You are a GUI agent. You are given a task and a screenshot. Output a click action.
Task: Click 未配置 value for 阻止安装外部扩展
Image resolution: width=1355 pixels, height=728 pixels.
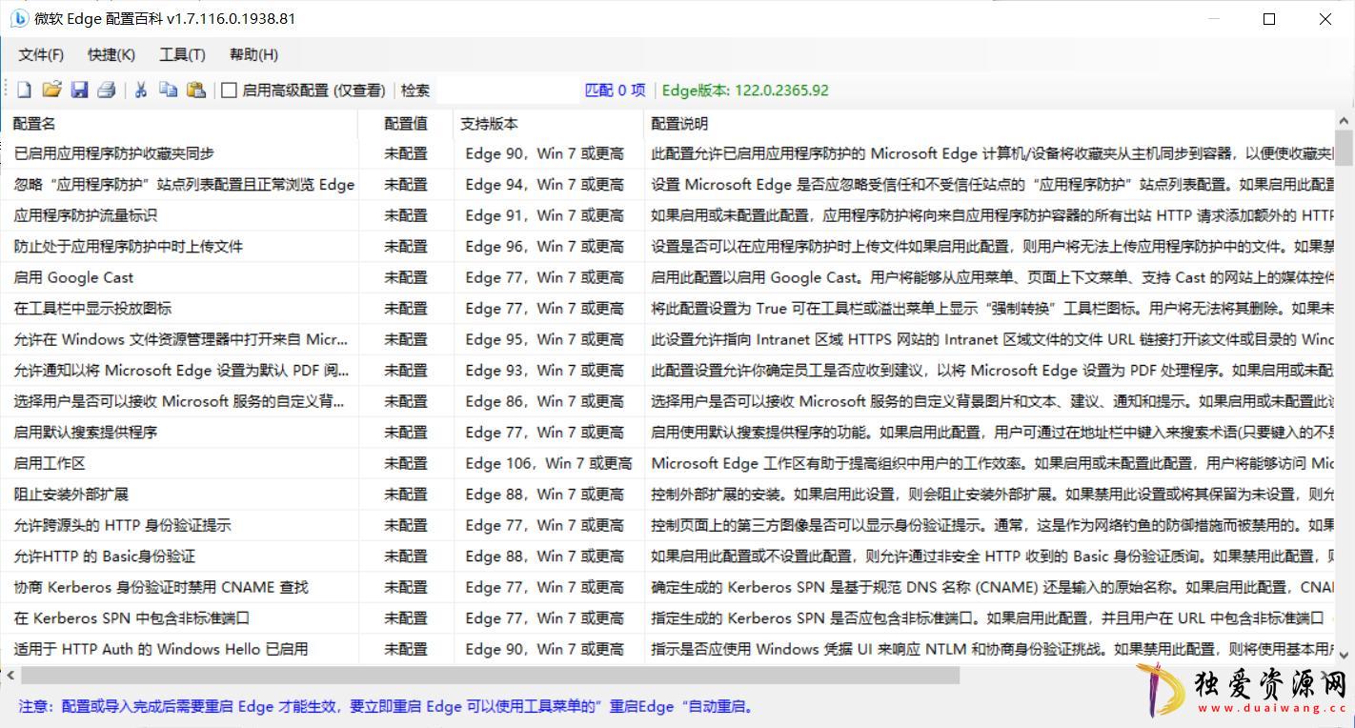point(406,495)
